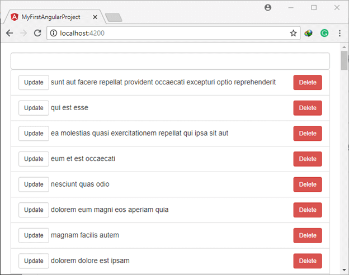Click the text 'magnam facilis autem'
This screenshot has height=275, width=349.
(x=85, y=235)
